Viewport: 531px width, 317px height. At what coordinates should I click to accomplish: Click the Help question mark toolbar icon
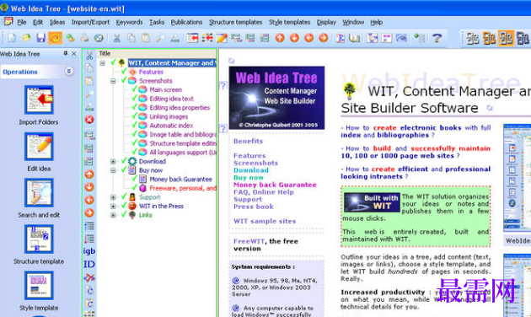(437, 38)
